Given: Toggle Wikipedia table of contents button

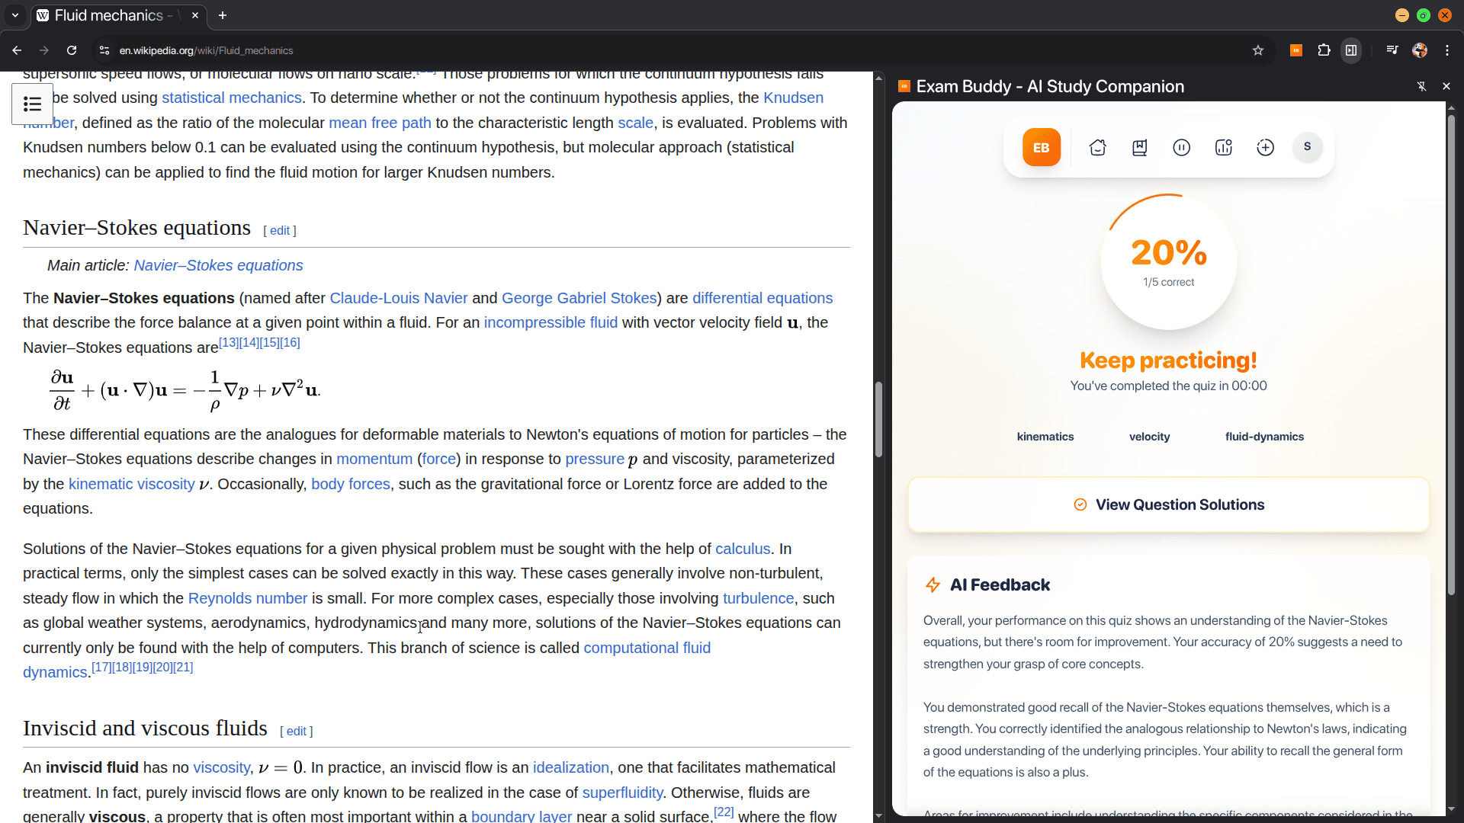Looking at the screenshot, I should pos(32,104).
